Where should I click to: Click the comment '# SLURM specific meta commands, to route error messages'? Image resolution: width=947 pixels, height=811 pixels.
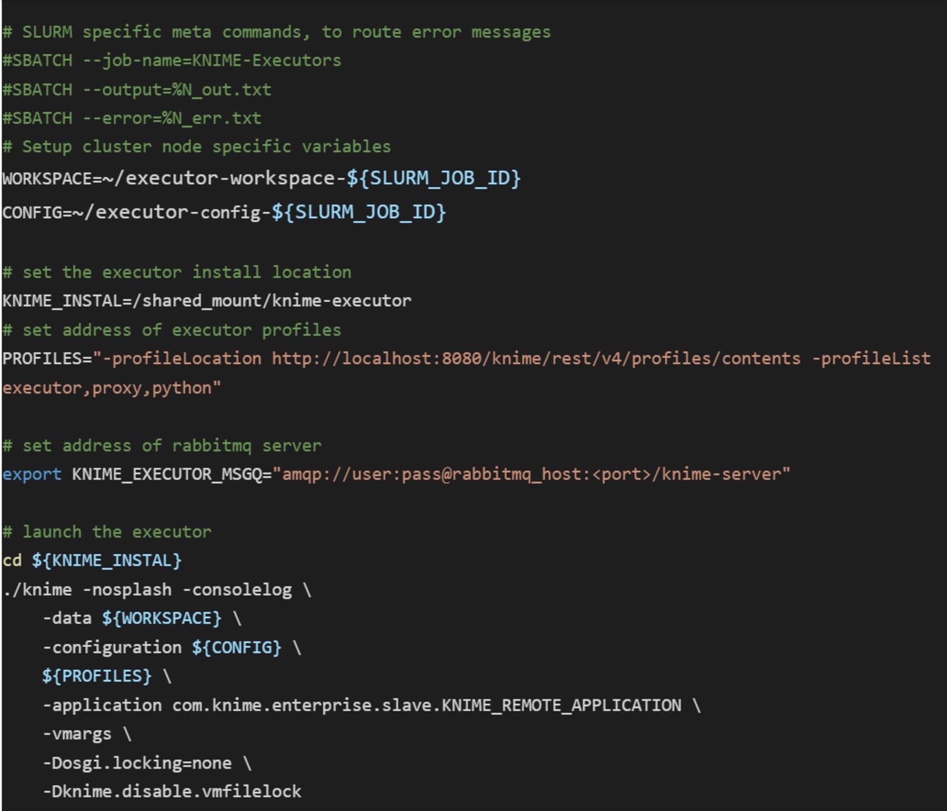point(276,32)
